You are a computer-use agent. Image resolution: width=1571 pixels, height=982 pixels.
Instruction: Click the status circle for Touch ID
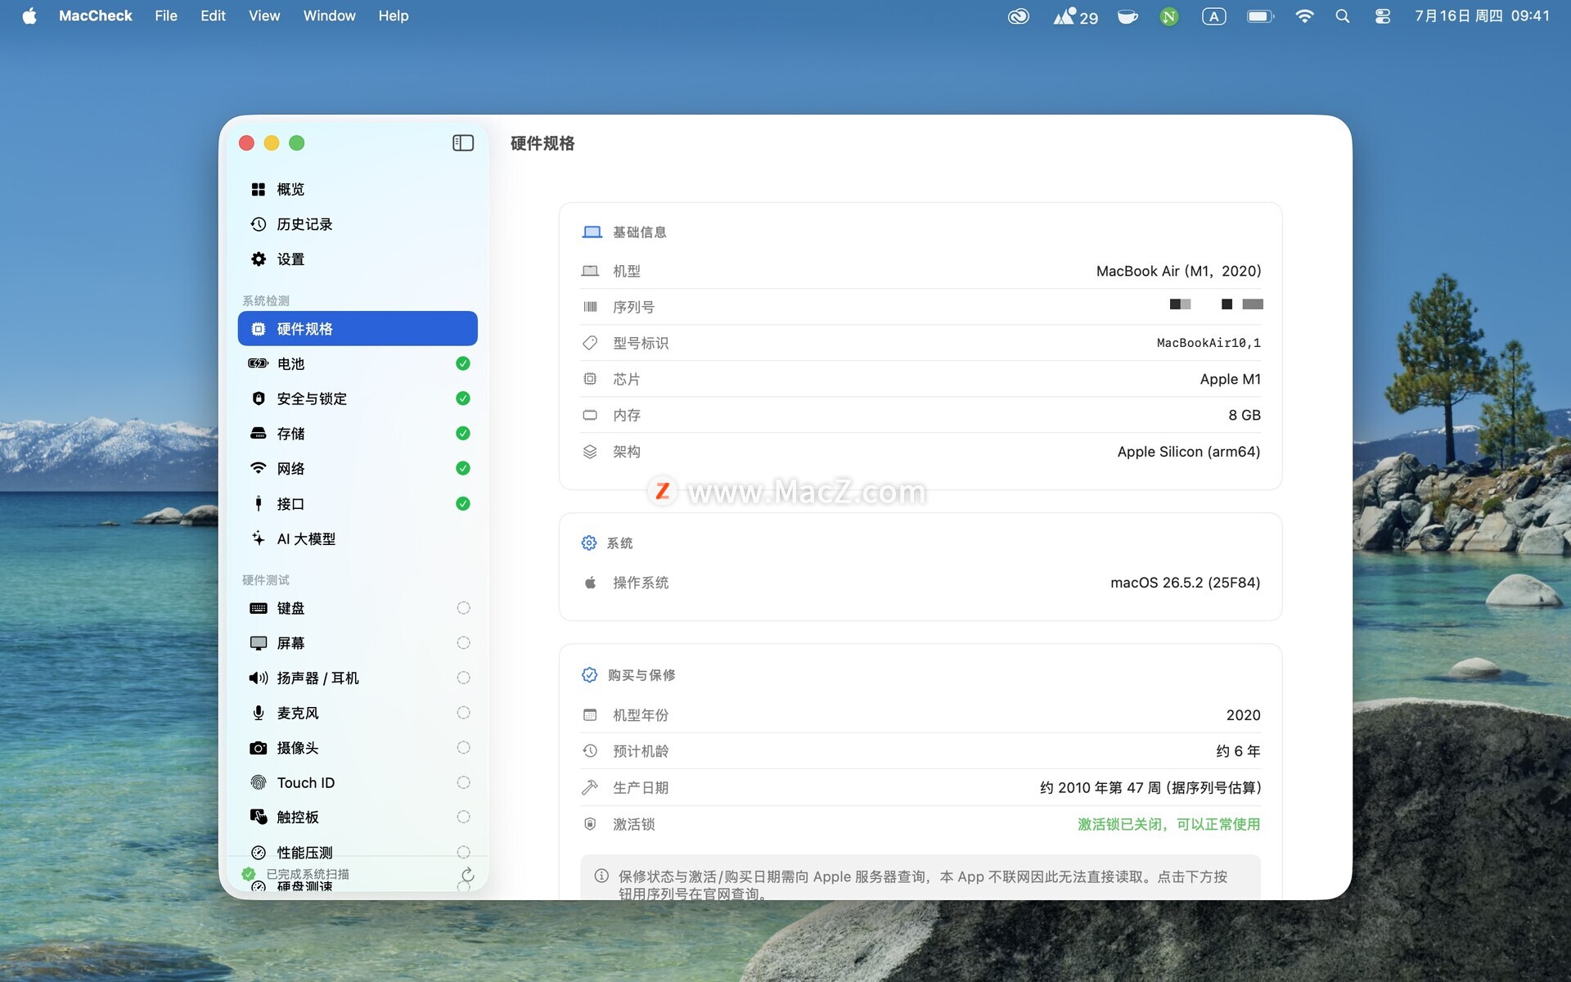463,782
